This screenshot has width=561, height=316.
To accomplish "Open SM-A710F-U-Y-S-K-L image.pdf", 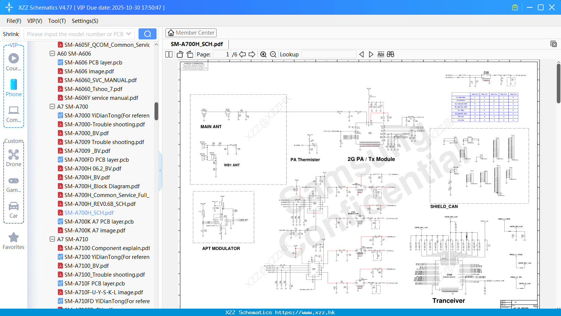I will click(x=104, y=292).
